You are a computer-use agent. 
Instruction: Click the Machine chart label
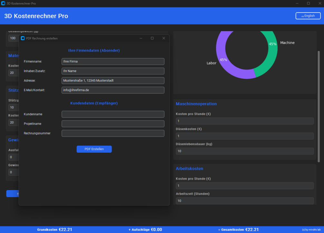[x=287, y=43]
